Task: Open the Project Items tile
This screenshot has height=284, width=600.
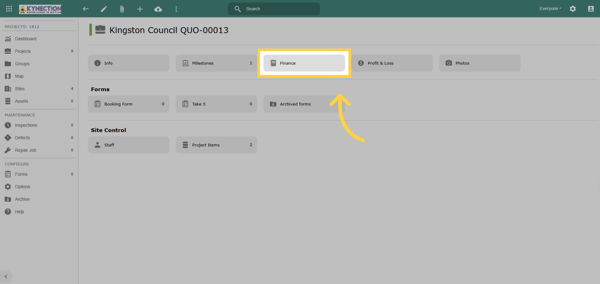Action: click(x=216, y=145)
